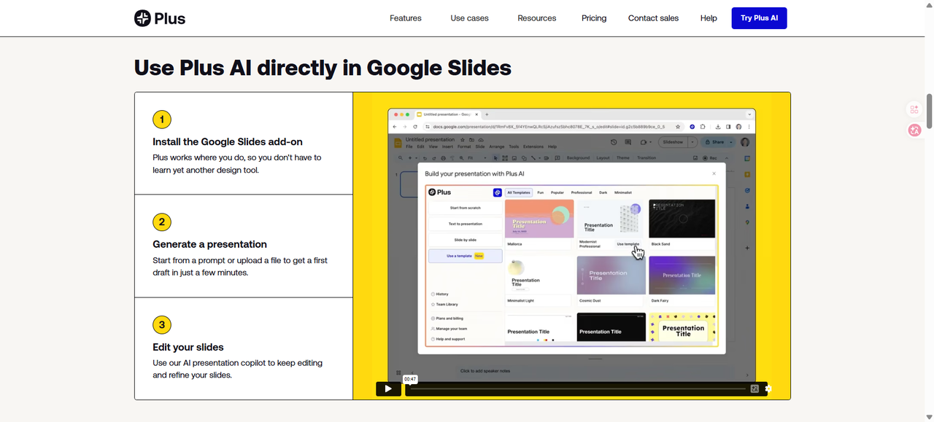Click the upper pink browser extension icon

(914, 109)
